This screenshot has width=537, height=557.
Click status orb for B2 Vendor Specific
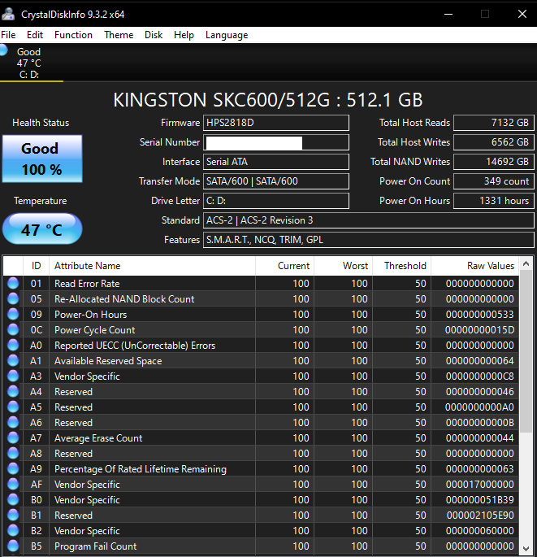[13, 531]
